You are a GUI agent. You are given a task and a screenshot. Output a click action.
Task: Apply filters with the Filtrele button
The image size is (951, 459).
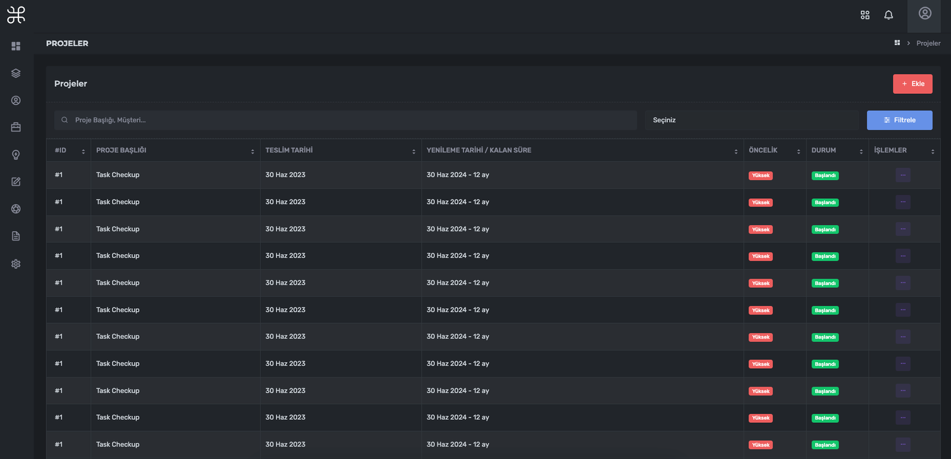point(899,120)
